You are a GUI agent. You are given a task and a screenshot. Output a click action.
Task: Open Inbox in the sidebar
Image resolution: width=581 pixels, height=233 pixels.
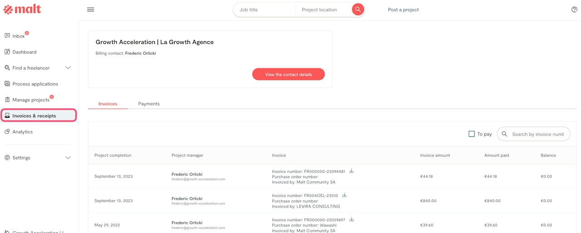[19, 36]
